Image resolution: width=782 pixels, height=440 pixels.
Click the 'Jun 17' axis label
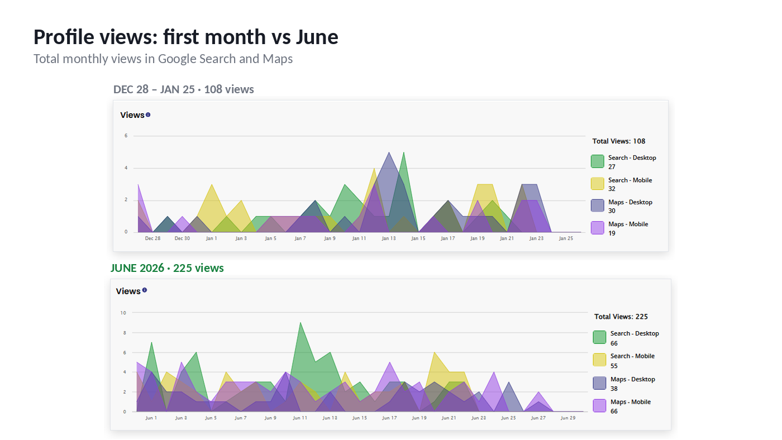(389, 418)
